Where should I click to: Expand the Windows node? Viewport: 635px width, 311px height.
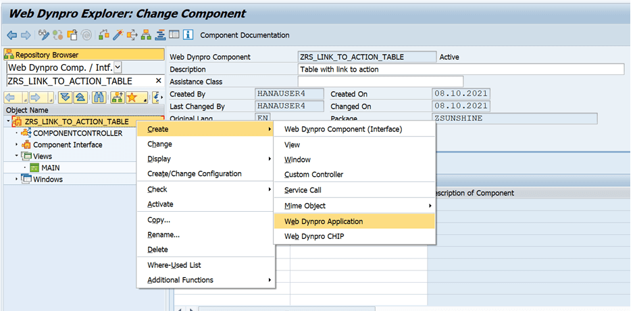(17, 179)
